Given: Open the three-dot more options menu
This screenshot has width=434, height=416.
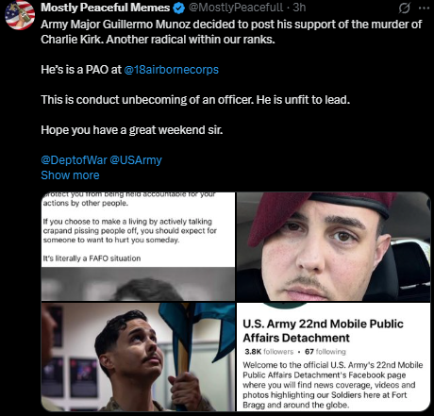Looking at the screenshot, I should (424, 8).
